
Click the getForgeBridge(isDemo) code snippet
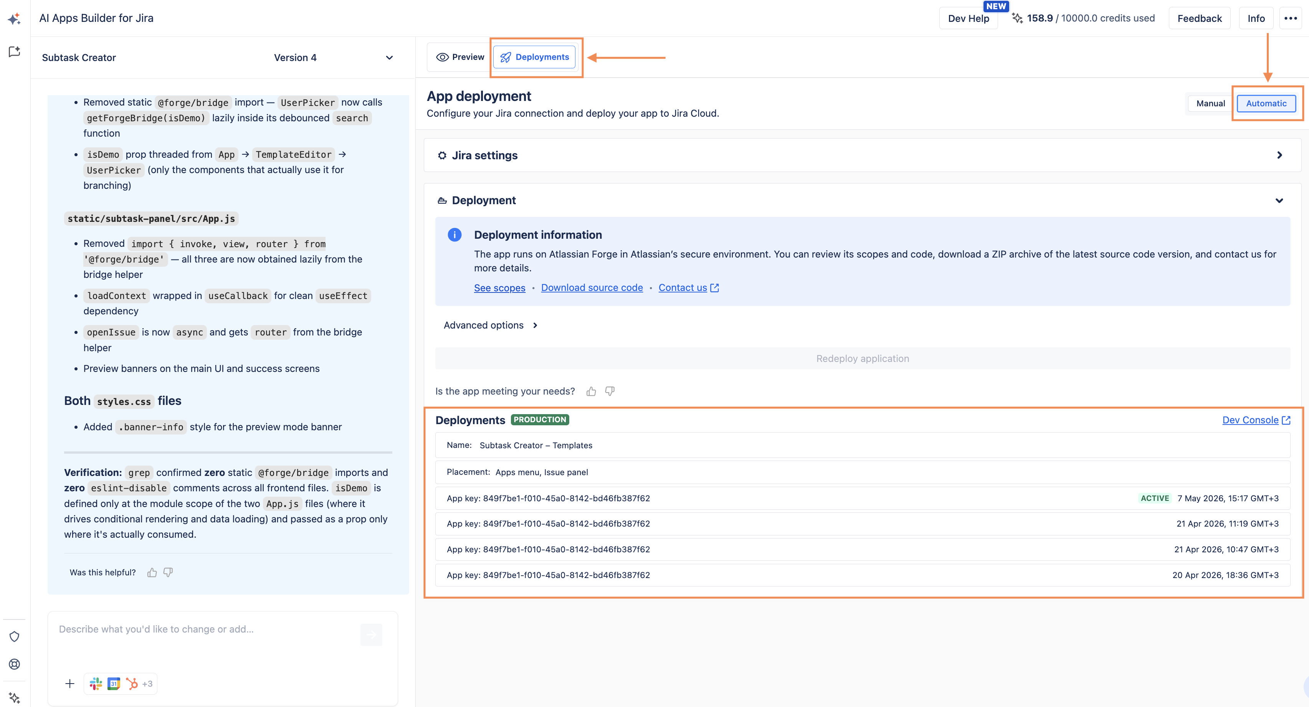[x=146, y=118]
